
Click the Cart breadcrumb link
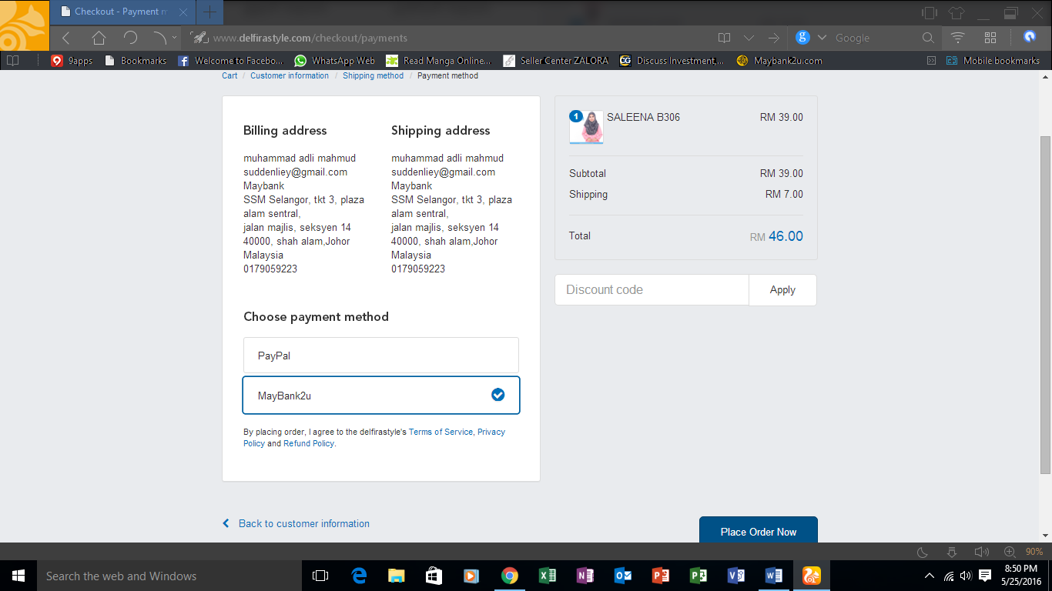[x=229, y=75]
